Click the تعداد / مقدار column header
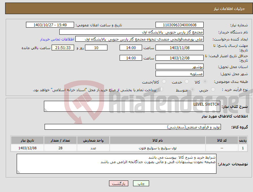This screenshot has height=192, width=253. click(x=60, y=140)
